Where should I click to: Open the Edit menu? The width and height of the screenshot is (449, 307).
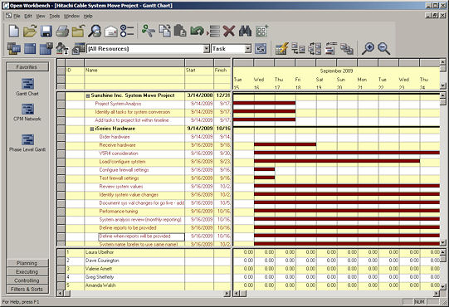click(x=28, y=16)
